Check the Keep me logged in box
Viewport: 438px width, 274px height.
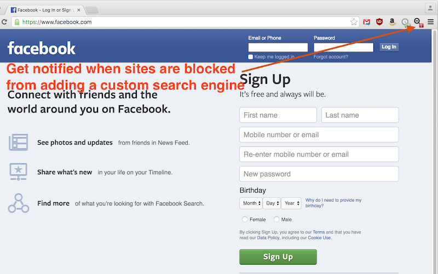tap(251, 57)
